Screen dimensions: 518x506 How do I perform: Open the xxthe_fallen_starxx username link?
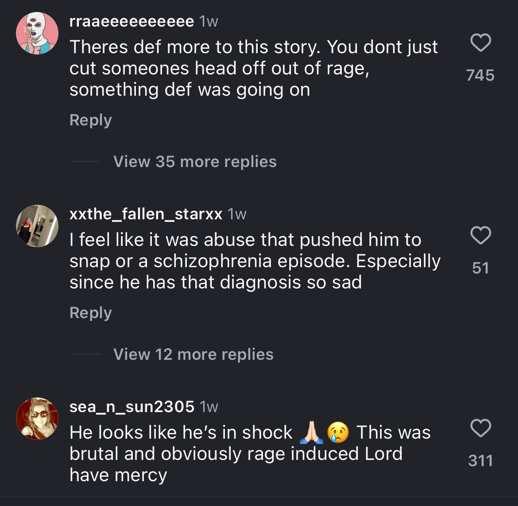pos(146,214)
